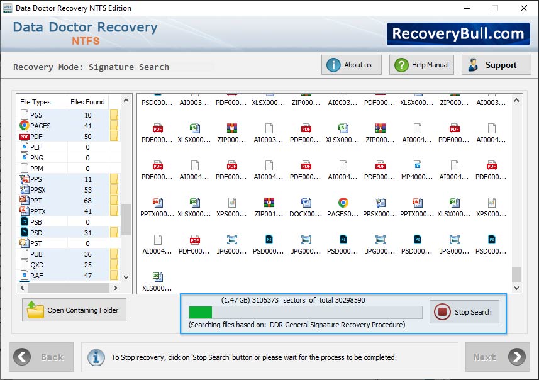Click the RAF file type icon
This screenshot has width=539, height=380.
(x=25, y=276)
